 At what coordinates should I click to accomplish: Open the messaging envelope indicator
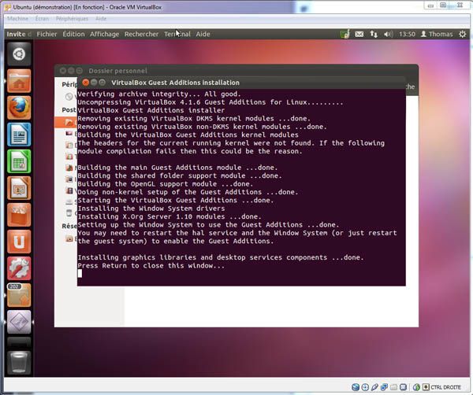(359, 35)
